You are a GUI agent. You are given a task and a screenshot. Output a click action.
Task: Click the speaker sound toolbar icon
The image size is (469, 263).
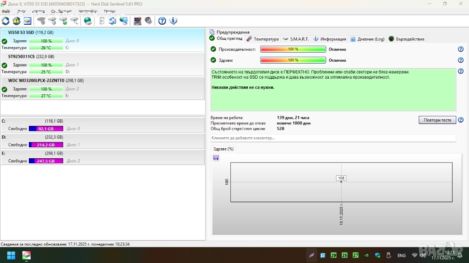[x=148, y=21]
